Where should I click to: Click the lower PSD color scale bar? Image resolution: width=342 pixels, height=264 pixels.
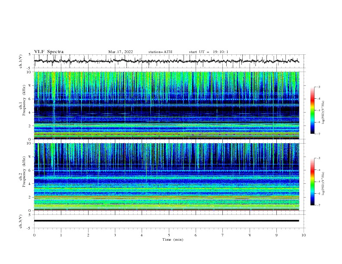coord(313,182)
